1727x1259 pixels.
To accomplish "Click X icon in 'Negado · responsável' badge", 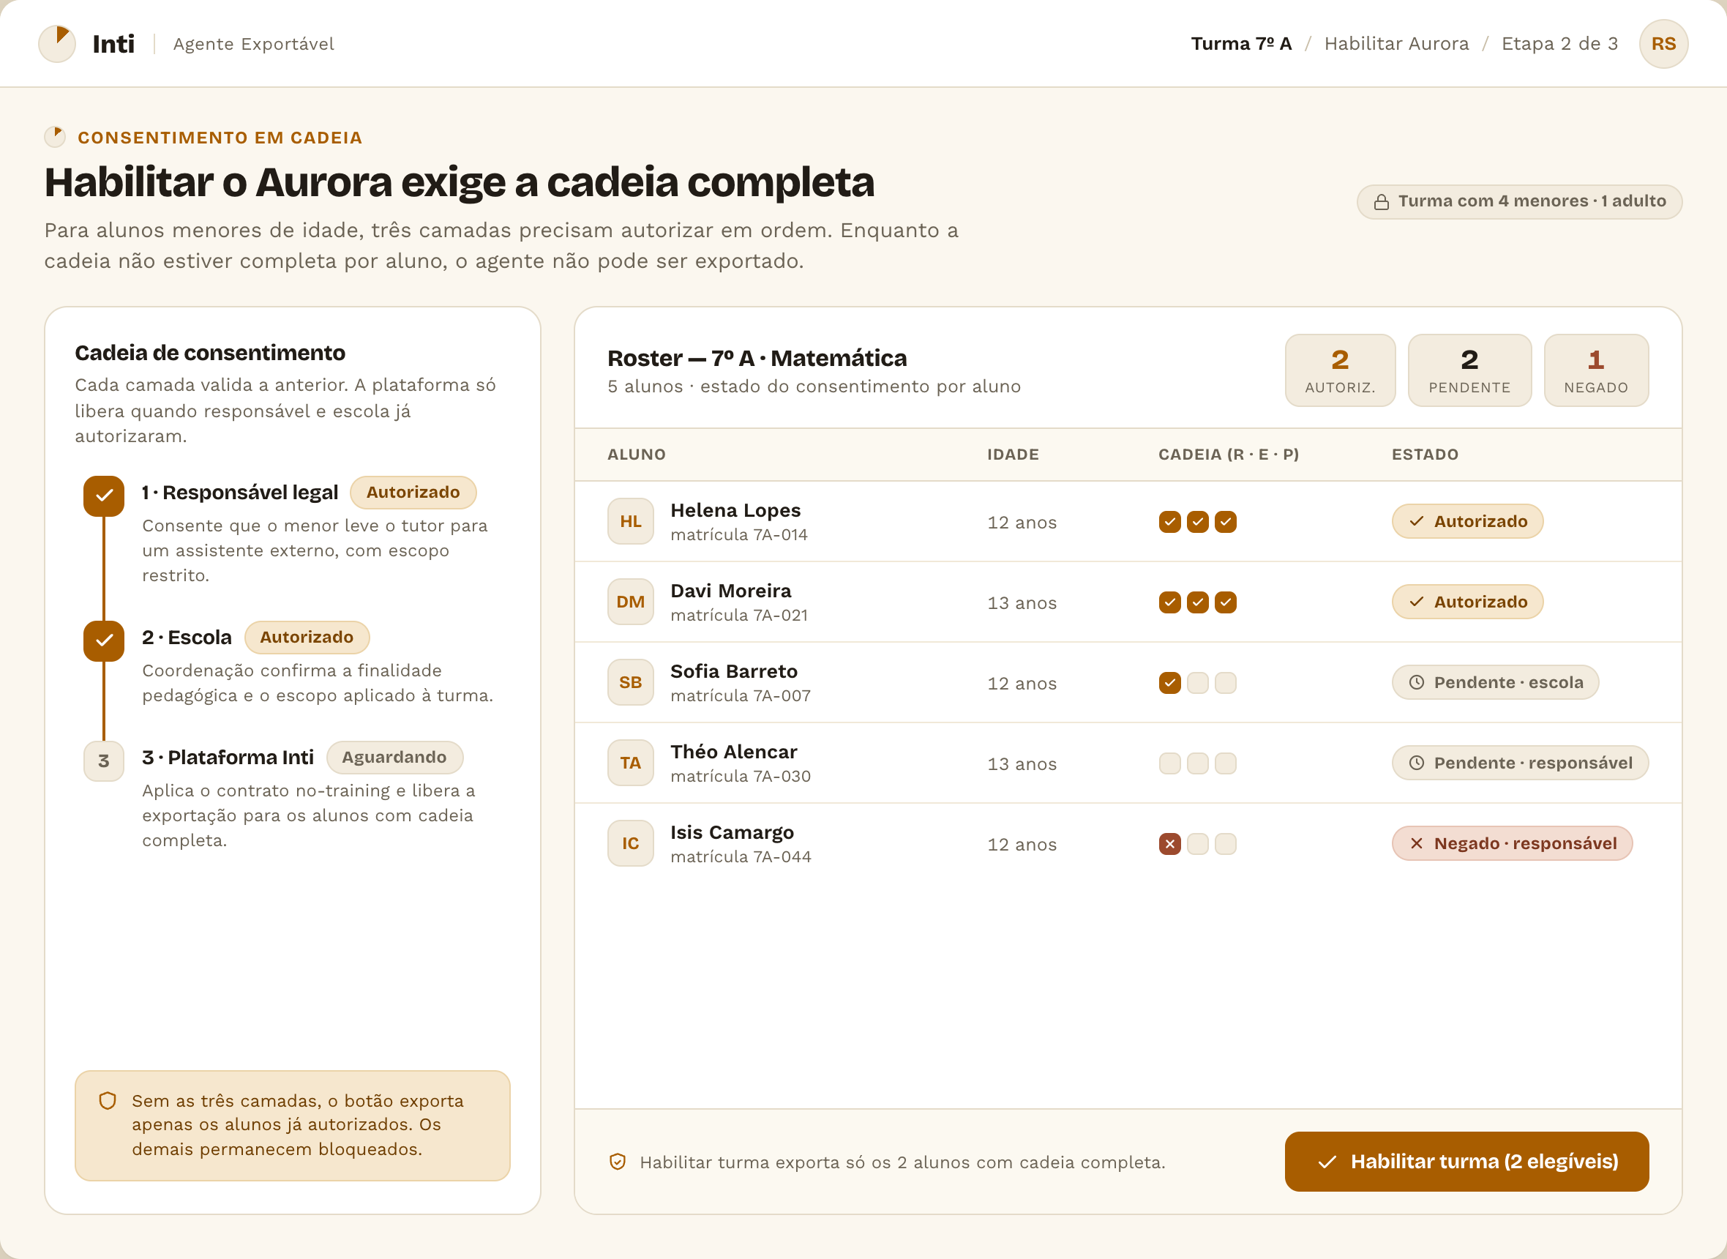I will click(1416, 844).
